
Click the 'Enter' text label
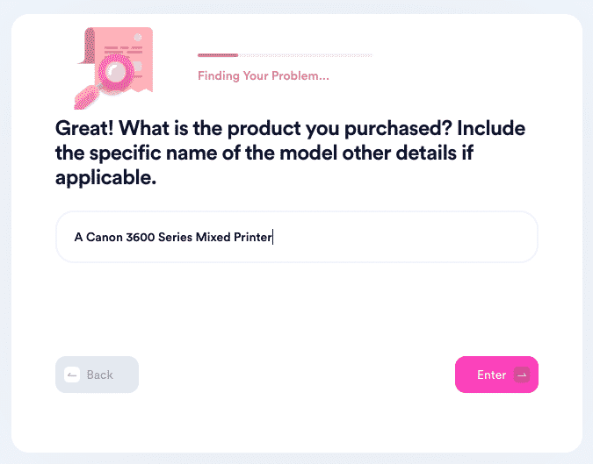pyautogui.click(x=491, y=375)
